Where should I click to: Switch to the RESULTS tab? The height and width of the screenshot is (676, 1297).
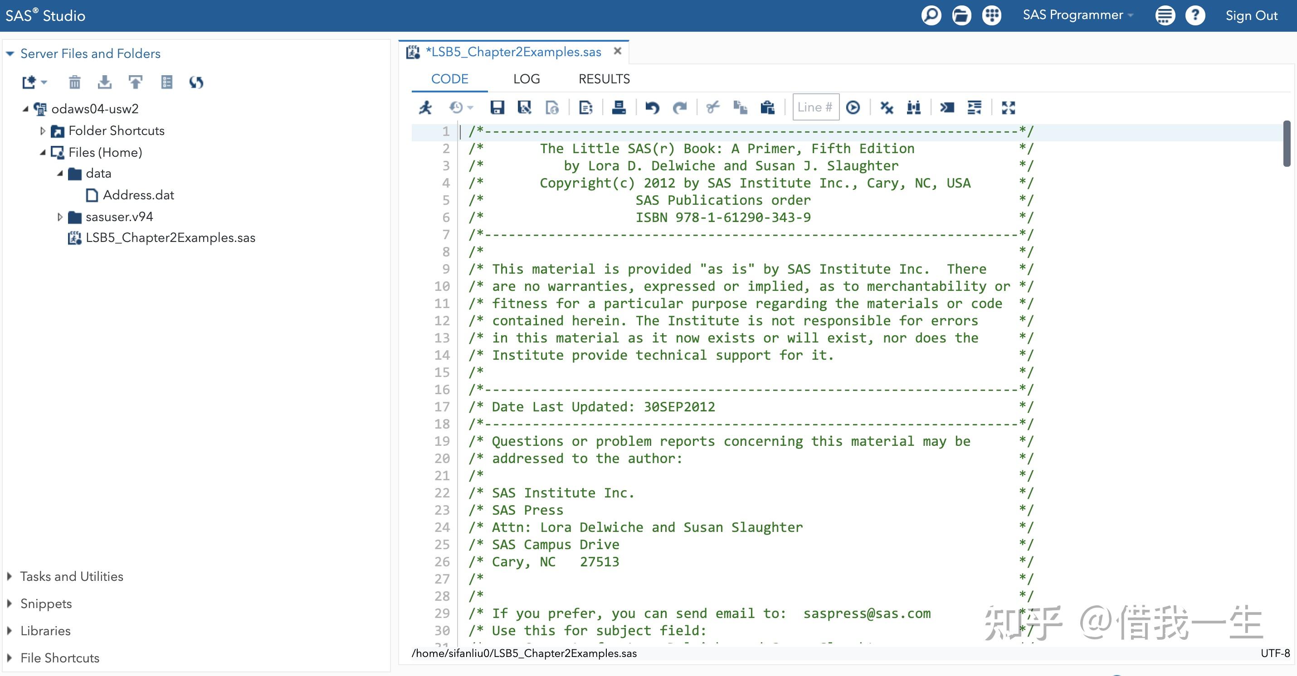click(604, 79)
